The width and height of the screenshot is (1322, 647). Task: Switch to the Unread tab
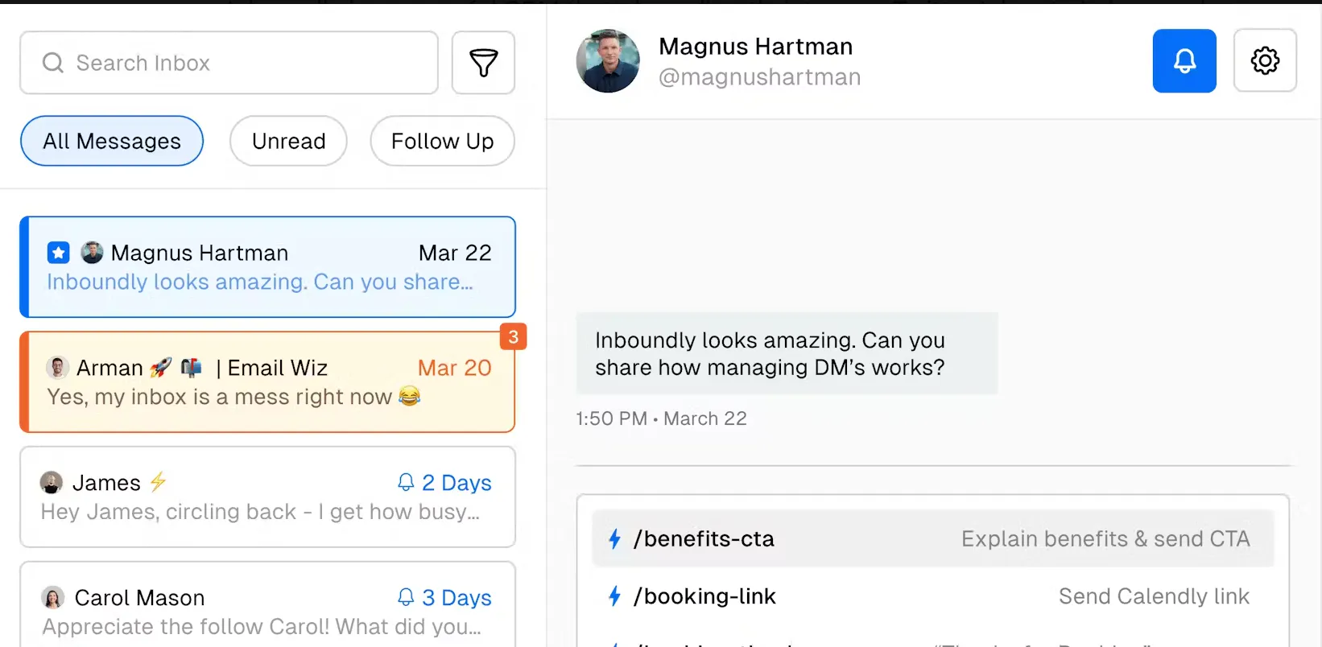click(288, 141)
